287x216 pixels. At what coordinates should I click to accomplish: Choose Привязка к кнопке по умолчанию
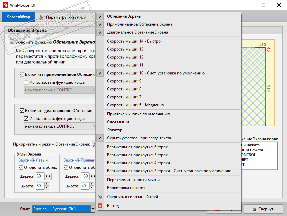pyautogui.click(x=168, y=114)
